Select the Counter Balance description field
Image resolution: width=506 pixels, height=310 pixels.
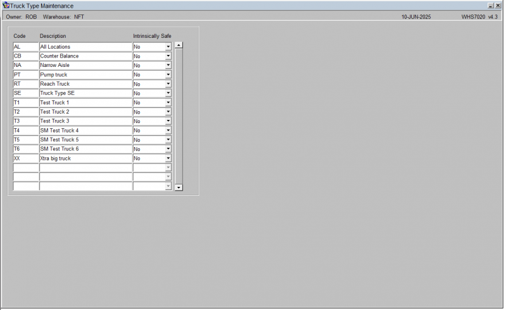[x=85, y=56]
